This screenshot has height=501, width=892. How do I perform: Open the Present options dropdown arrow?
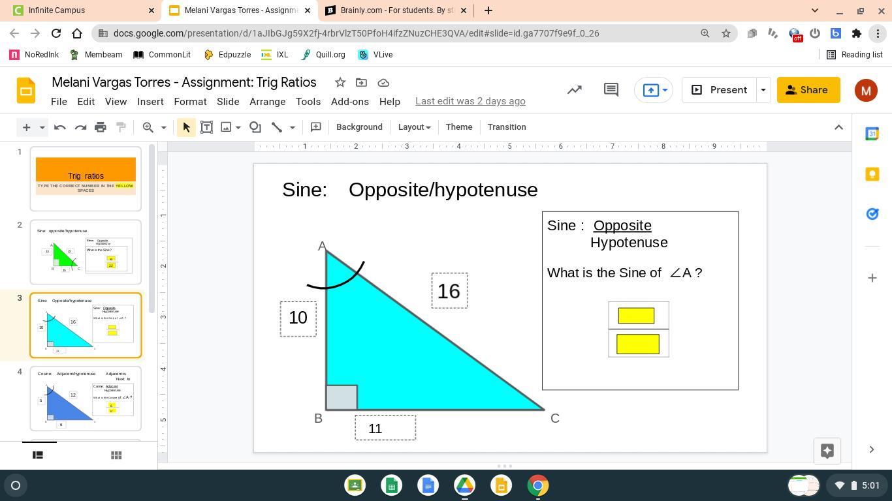763,90
